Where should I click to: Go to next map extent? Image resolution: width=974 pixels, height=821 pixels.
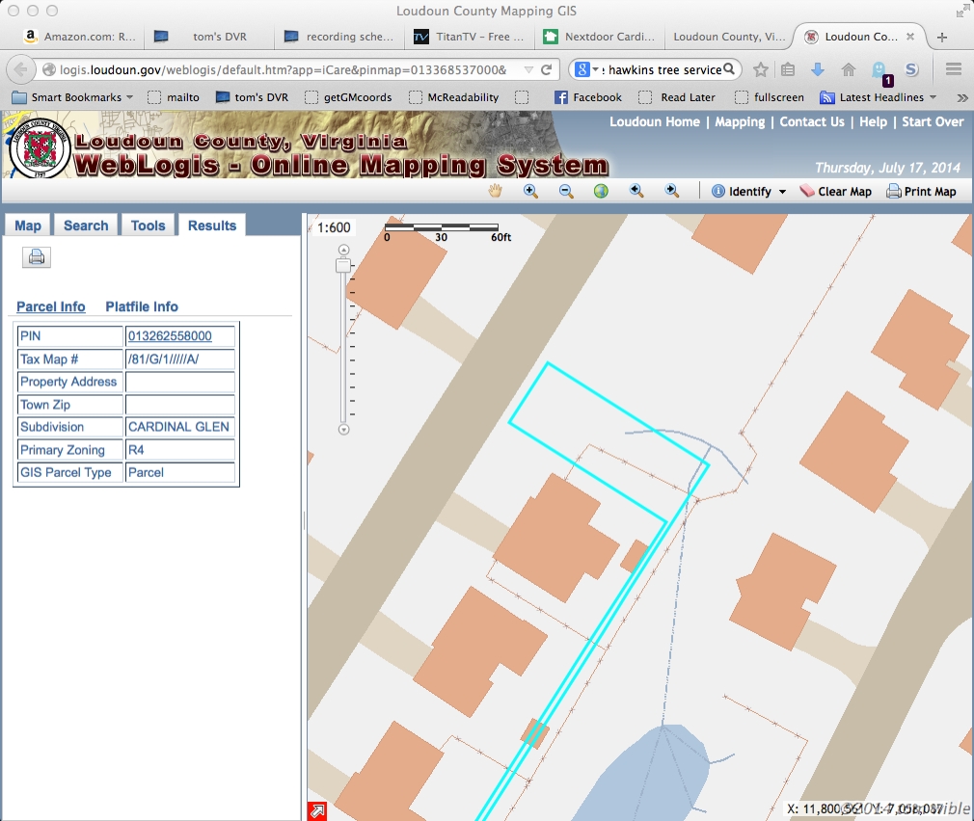click(672, 191)
